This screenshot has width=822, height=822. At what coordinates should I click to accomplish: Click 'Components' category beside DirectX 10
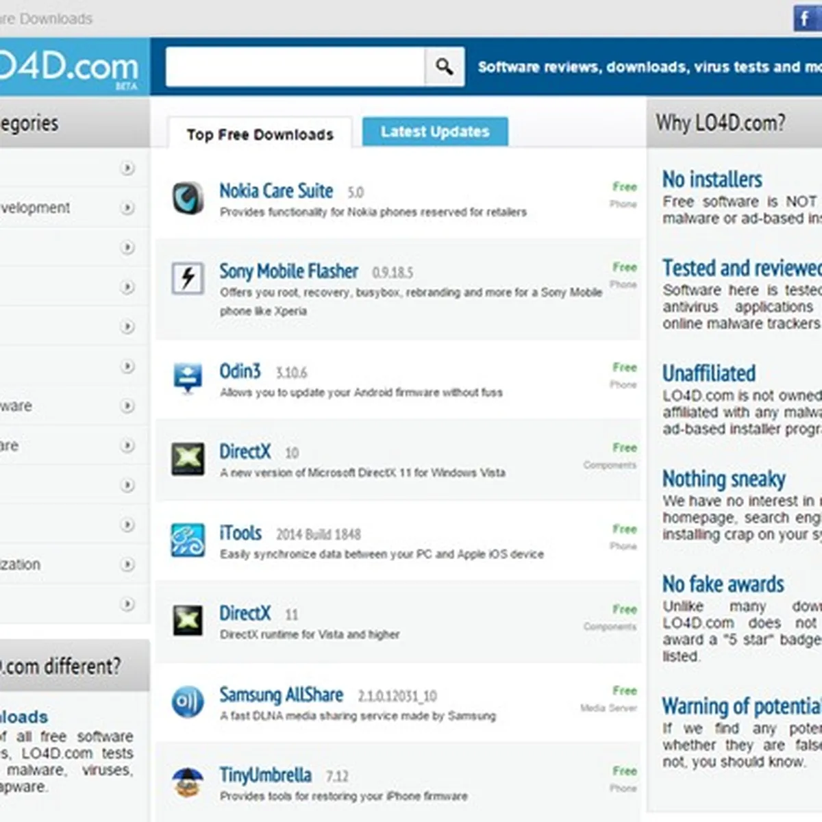610,465
